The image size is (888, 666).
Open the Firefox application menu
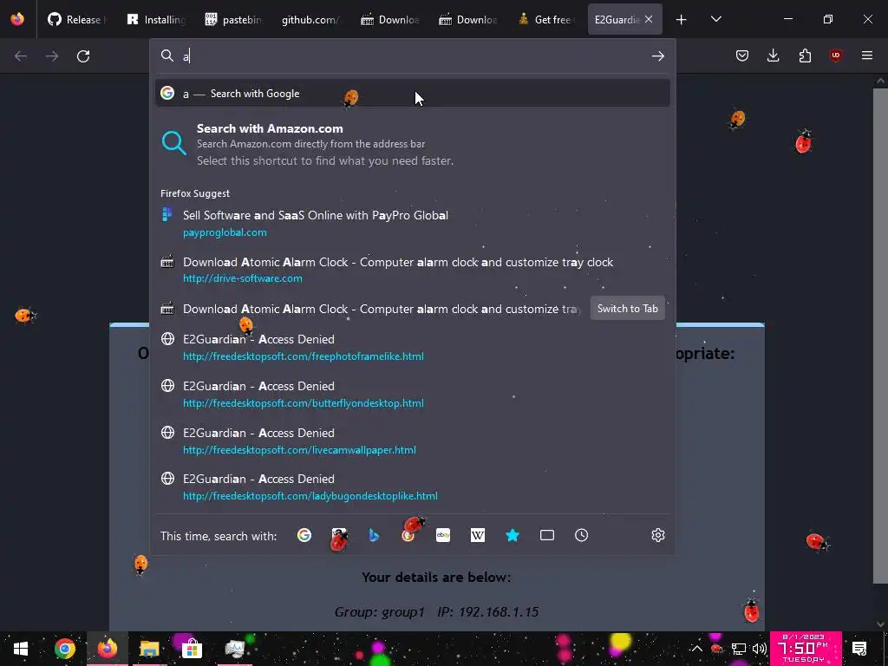click(867, 55)
